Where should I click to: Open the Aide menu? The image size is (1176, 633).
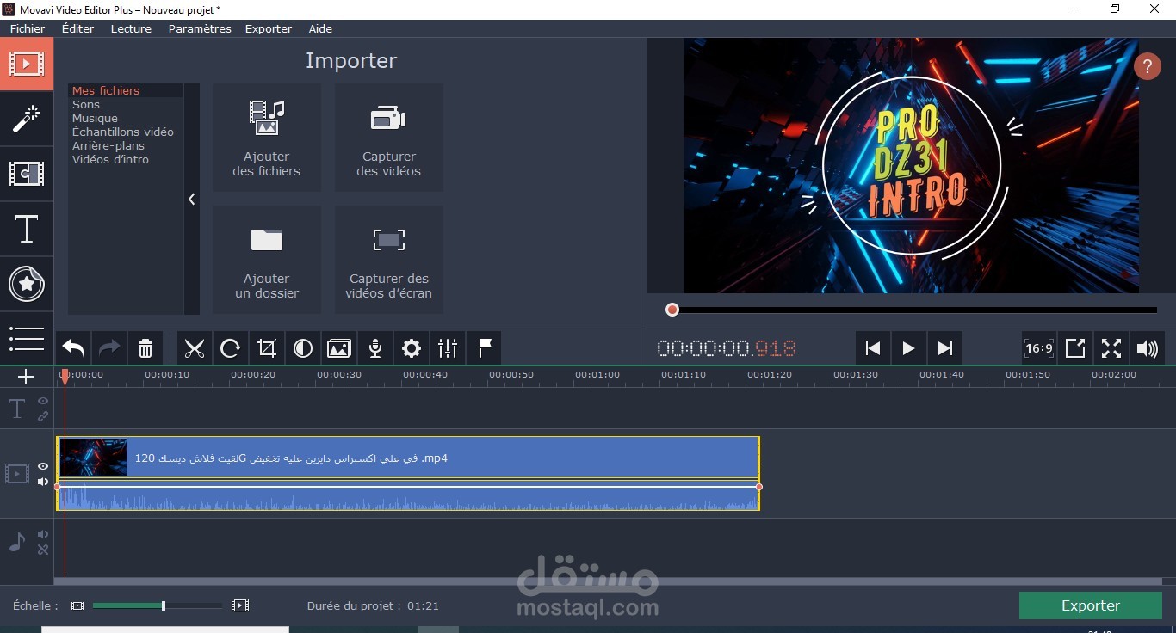pos(320,28)
